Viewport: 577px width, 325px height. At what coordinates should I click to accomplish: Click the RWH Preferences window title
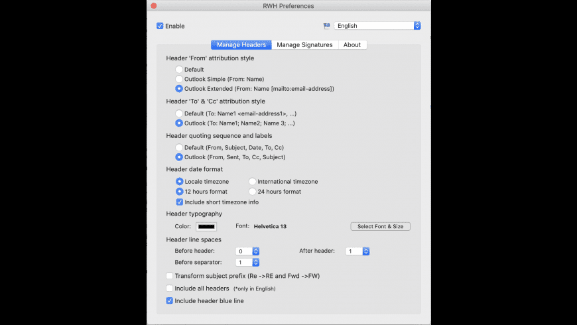coord(288,6)
